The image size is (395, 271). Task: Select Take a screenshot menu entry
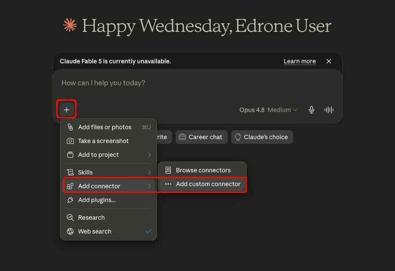pyautogui.click(x=108, y=141)
